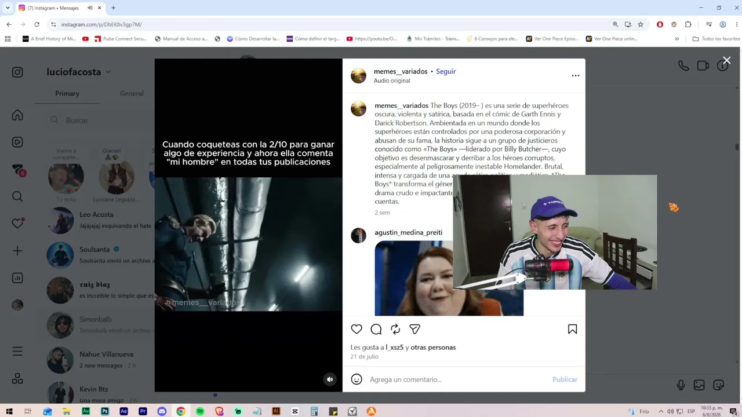Image resolution: width=742 pixels, height=417 pixels.
Task: Click the Publicar comment button
Action: pos(565,379)
